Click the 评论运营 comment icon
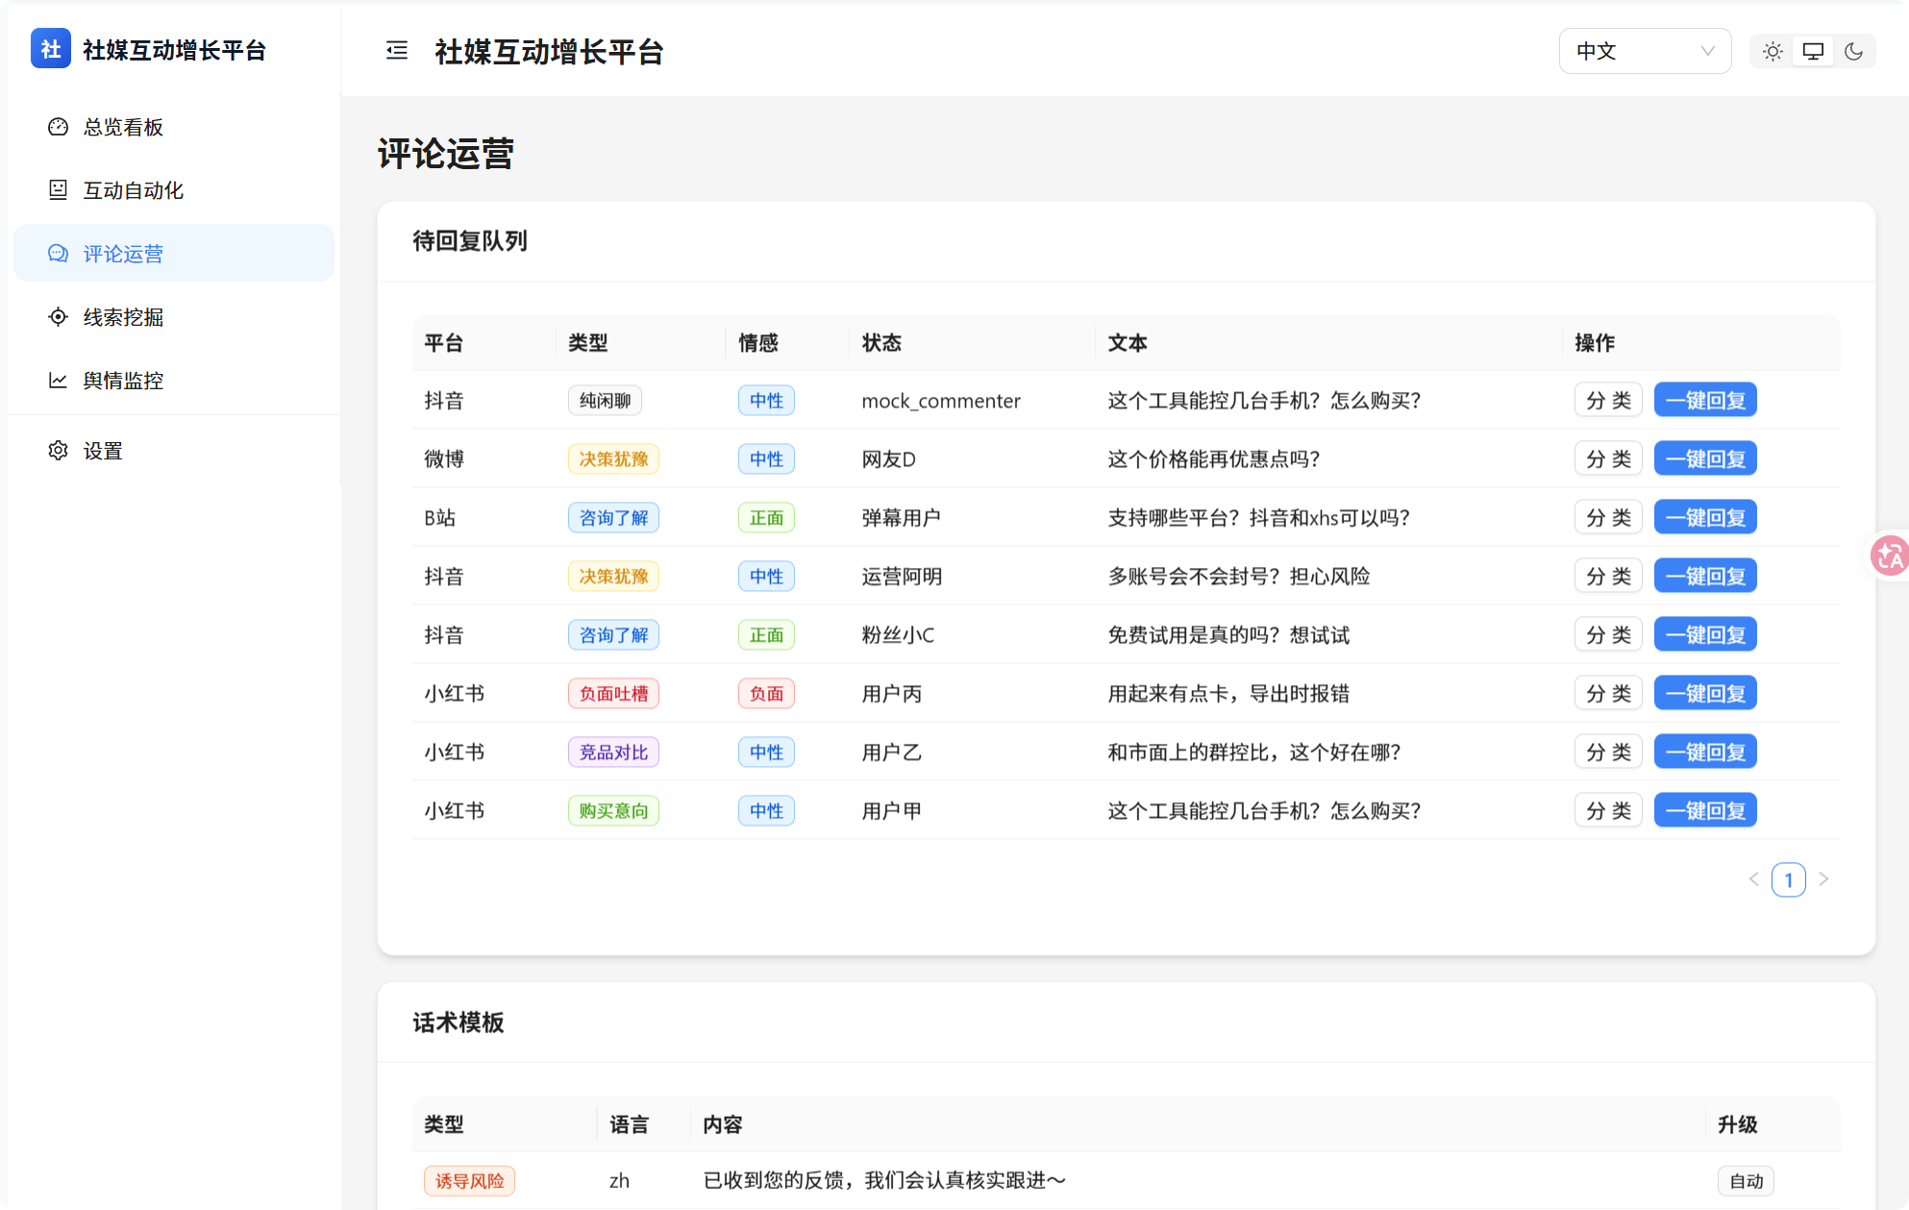The width and height of the screenshot is (1909, 1210). click(x=58, y=254)
